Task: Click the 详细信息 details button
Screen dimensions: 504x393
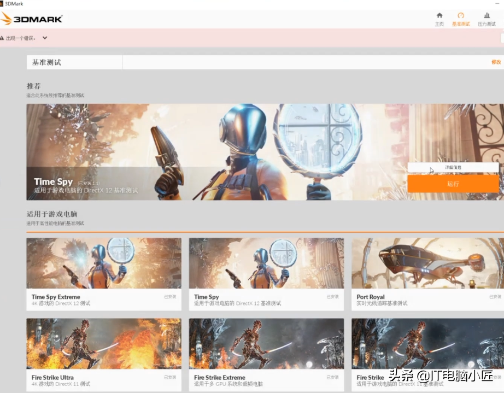Action: [x=453, y=167]
